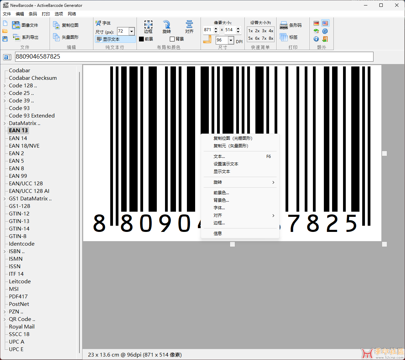Click the open folder icon
405x360 pixels.
point(5,31)
